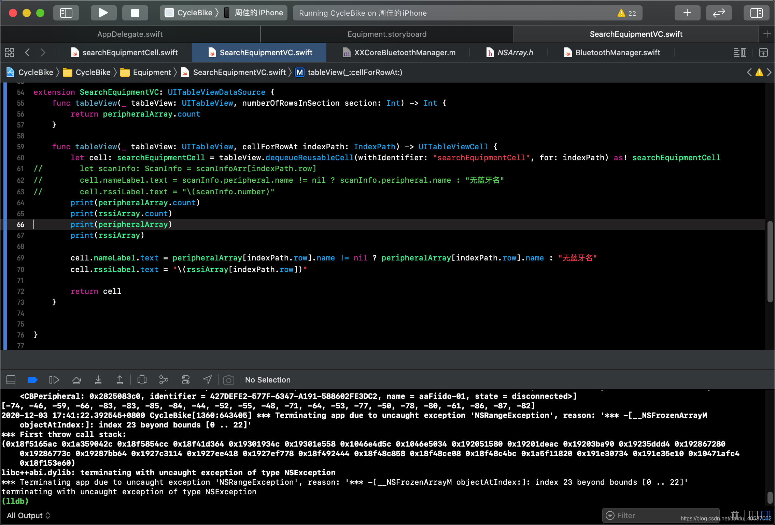Screen dimensions: 775x525
Task: Open Debug Memory Graph
Action: [164, 380]
